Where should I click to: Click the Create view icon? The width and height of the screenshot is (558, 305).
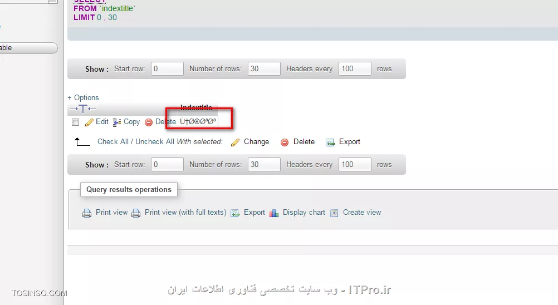[x=334, y=213]
